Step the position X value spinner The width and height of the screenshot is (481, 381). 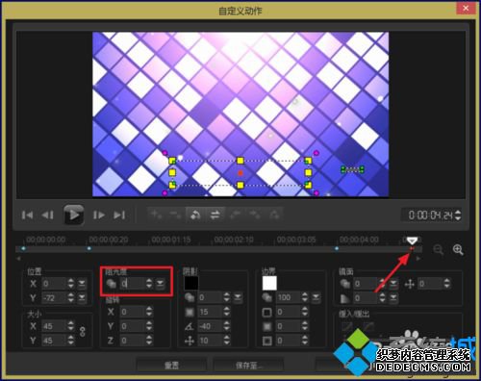pos(71,284)
